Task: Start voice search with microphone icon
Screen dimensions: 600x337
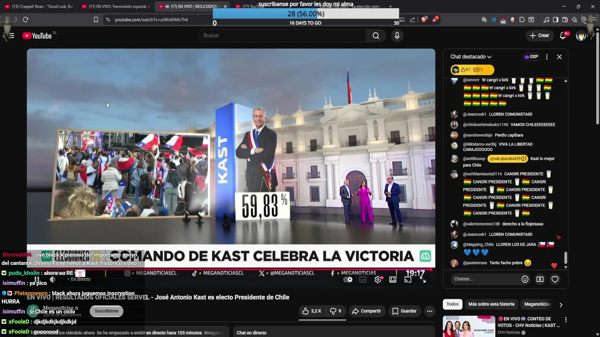Action: pyautogui.click(x=397, y=36)
